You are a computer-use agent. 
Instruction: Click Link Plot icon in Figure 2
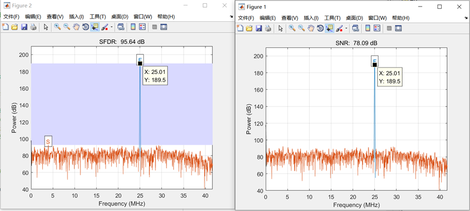pos(121,27)
